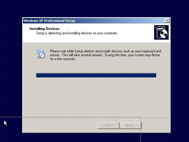The height and width of the screenshot is (142, 189).
Task: Click 'Setup is detecting and installing devices' text
Action: [77, 33]
